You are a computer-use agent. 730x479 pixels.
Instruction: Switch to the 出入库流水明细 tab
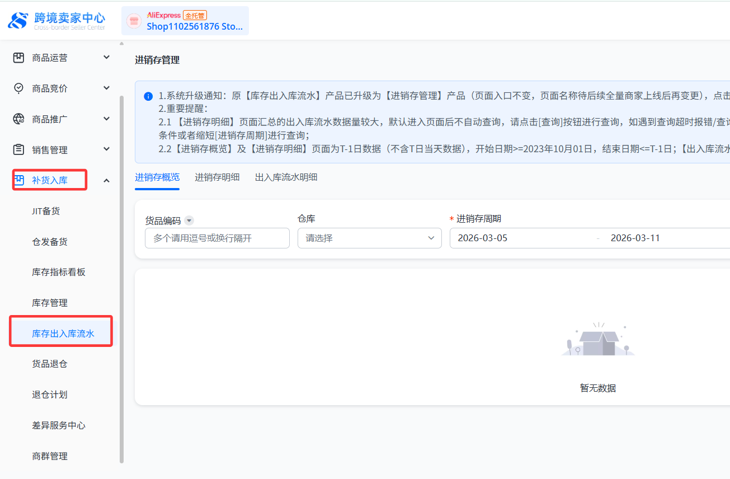tap(286, 177)
